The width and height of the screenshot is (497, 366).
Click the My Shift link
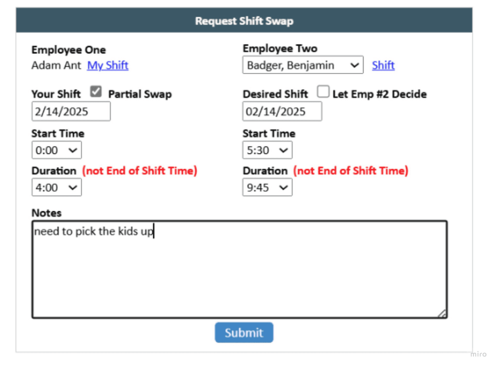click(x=108, y=65)
